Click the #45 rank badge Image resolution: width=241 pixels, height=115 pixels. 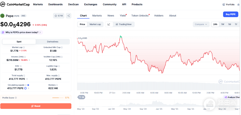pos(23,16)
